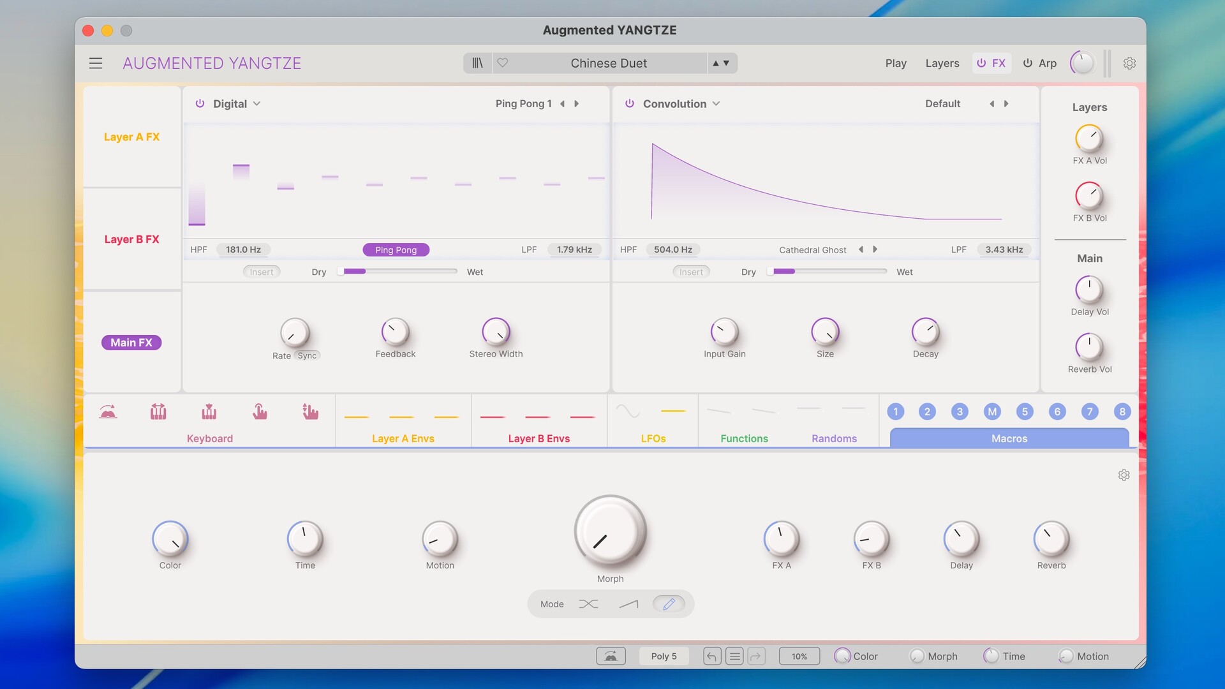Image resolution: width=1225 pixels, height=689 pixels.
Task: Open the LFOs tab
Action: 653,438
